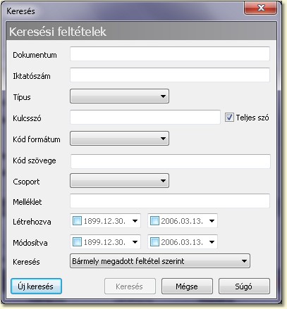Image resolution: width=287 pixels, height=309 pixels.
Task: Tick the Módosítva 2006.03.13. end date checkbox
Action: tap(154, 241)
